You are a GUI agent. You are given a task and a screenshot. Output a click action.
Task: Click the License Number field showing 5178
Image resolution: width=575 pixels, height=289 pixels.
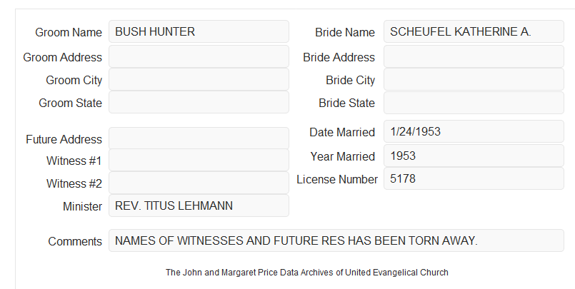[474, 178]
